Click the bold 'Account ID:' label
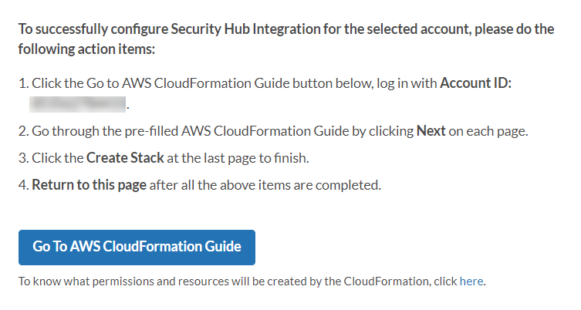The height and width of the screenshot is (310, 581). tap(475, 83)
